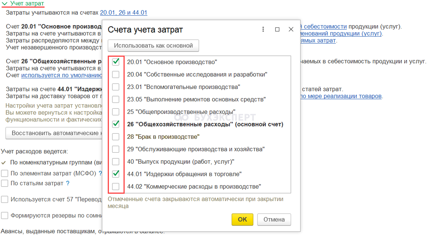Screen dimensions: 428x235
Task: Tick 23.05 Выполнение ремонтов основных средств checkbox
Action: [x=116, y=99]
